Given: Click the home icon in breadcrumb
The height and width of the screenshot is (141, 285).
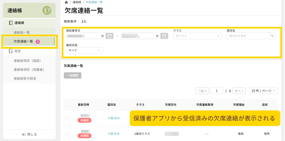Looking at the screenshot, I should (66, 2).
